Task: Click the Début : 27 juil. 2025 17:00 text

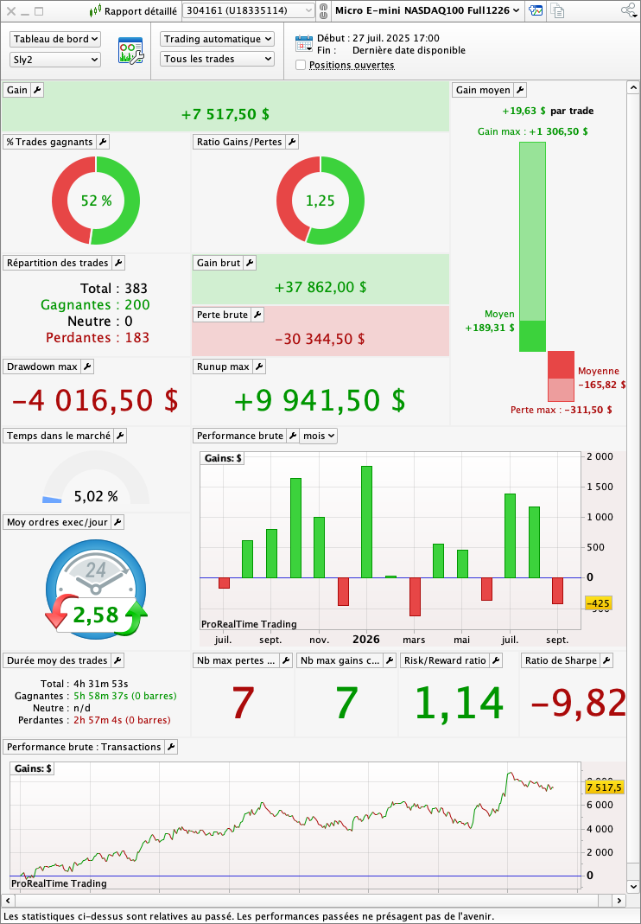Action: 378,38
